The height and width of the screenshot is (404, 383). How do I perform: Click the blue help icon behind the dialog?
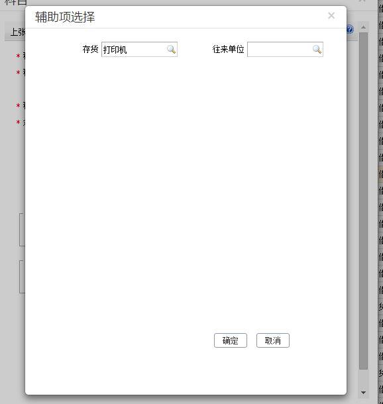(x=350, y=29)
